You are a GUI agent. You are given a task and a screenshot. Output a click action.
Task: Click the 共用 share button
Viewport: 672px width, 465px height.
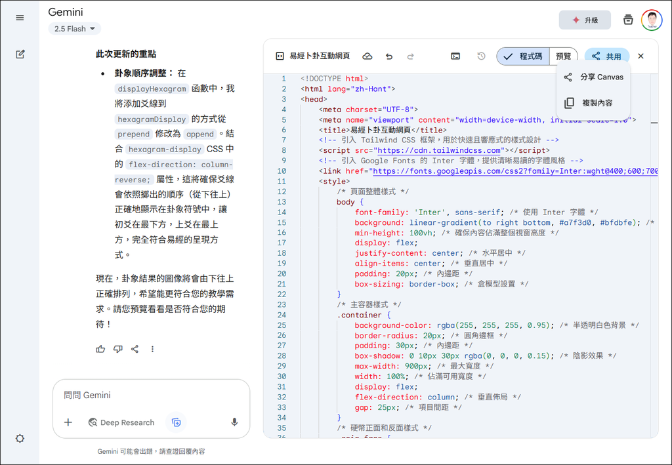(x=607, y=56)
